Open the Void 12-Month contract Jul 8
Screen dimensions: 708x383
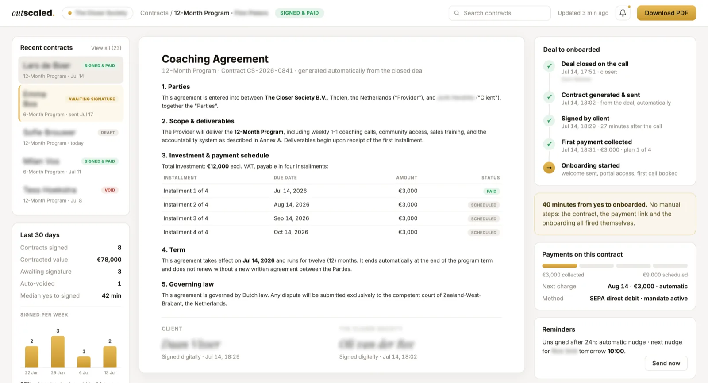(71, 195)
